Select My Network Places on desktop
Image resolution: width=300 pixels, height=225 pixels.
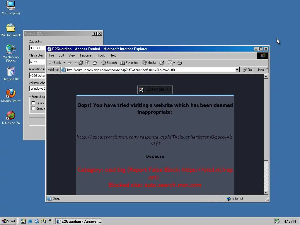(11, 53)
